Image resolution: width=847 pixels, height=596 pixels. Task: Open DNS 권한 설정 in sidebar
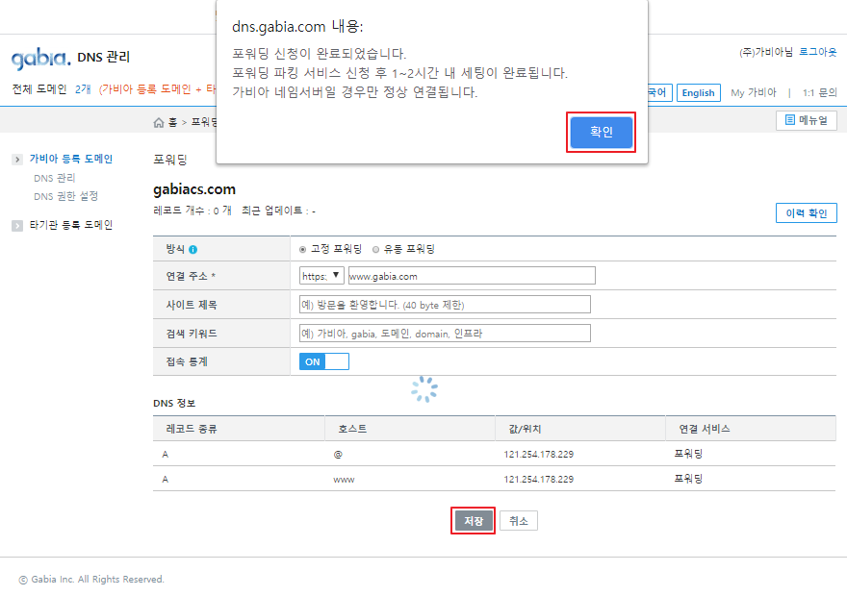(x=65, y=196)
